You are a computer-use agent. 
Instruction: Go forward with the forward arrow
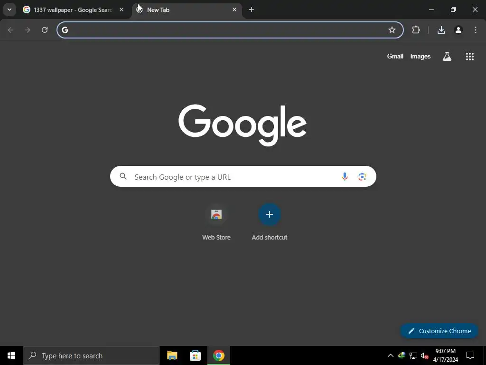tap(28, 30)
